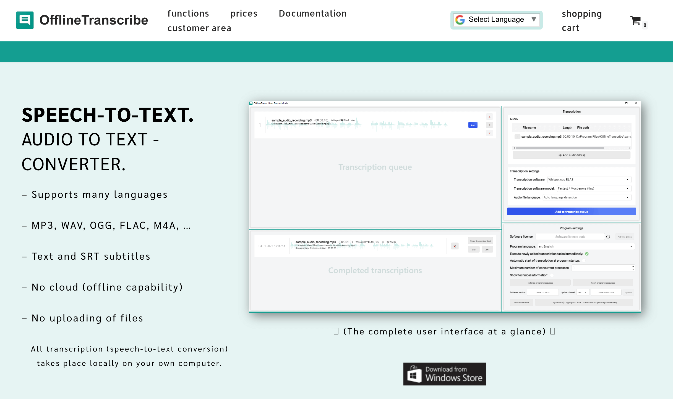The image size is (673, 399).
Task: Toggle Execute newly added transcription tasks immediately
Action: pos(586,254)
